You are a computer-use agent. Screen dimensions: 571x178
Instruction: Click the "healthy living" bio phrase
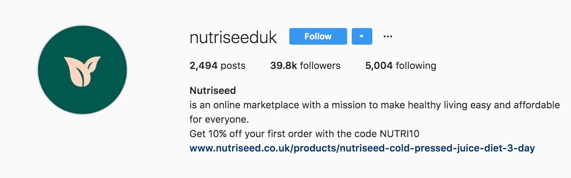436,105
